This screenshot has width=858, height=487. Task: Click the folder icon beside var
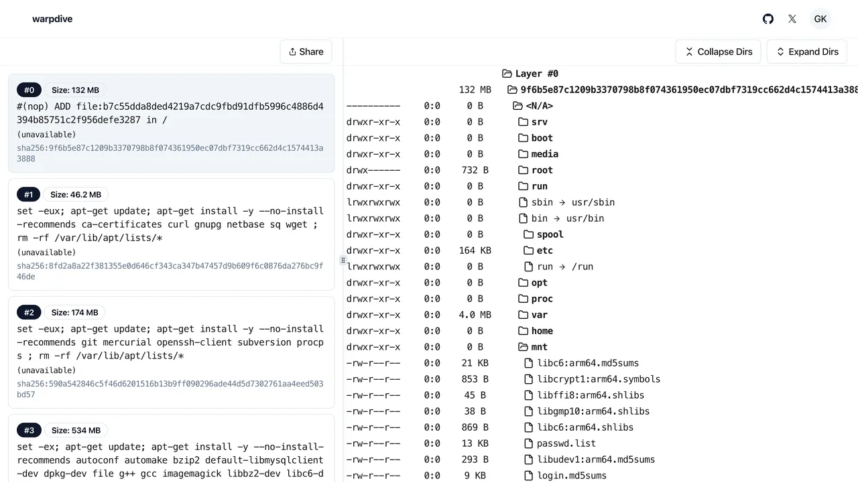(x=524, y=315)
